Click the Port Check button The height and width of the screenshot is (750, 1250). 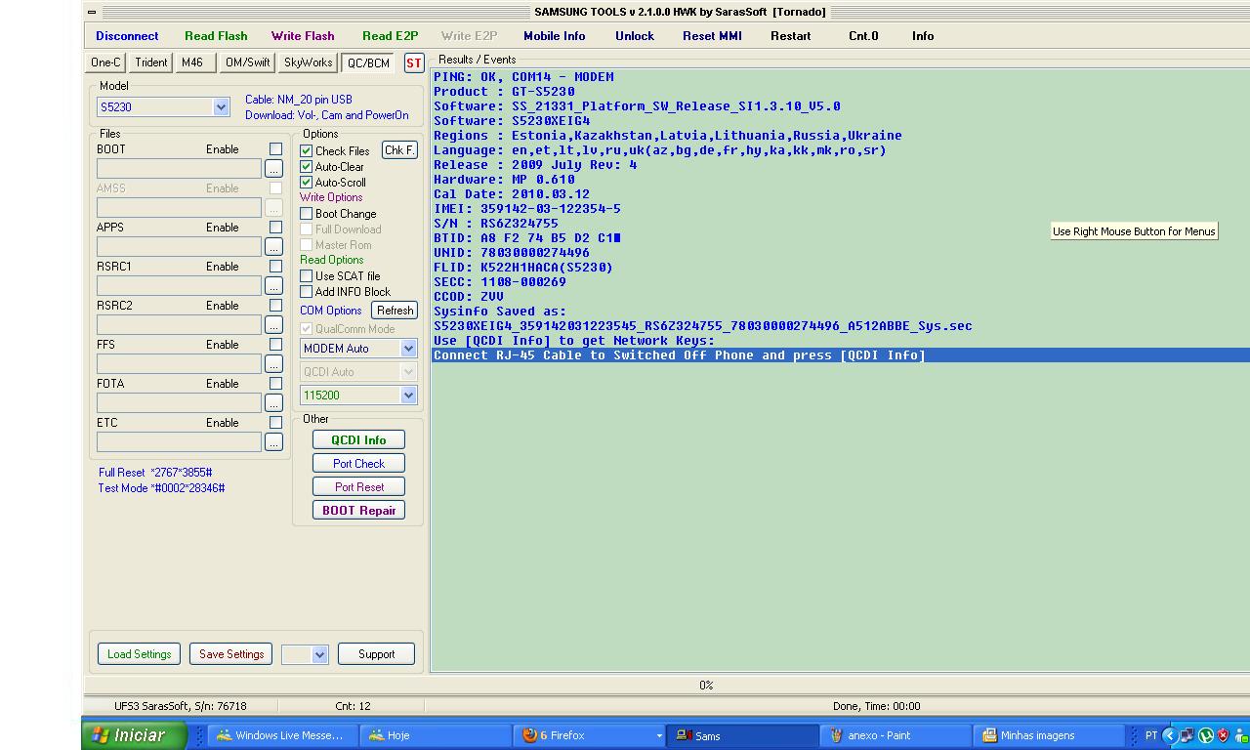click(358, 464)
